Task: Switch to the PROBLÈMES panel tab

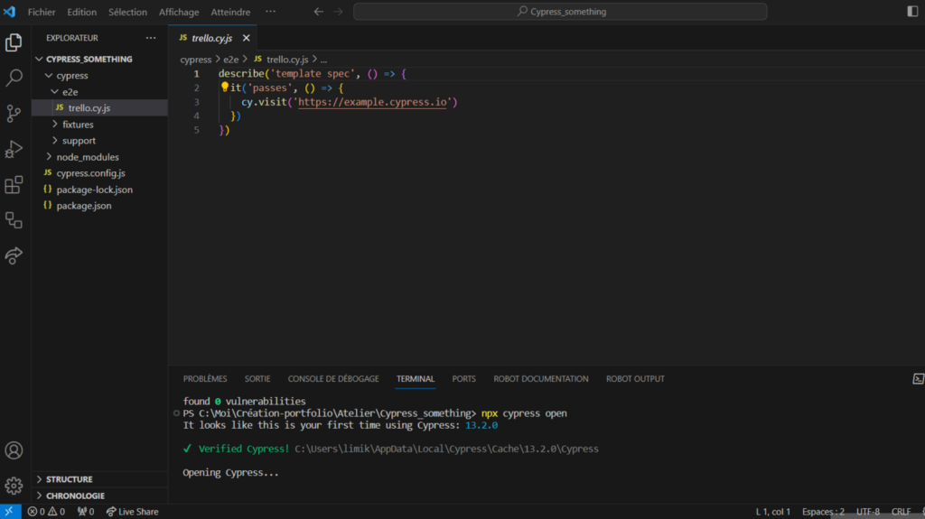Action: [x=205, y=379]
